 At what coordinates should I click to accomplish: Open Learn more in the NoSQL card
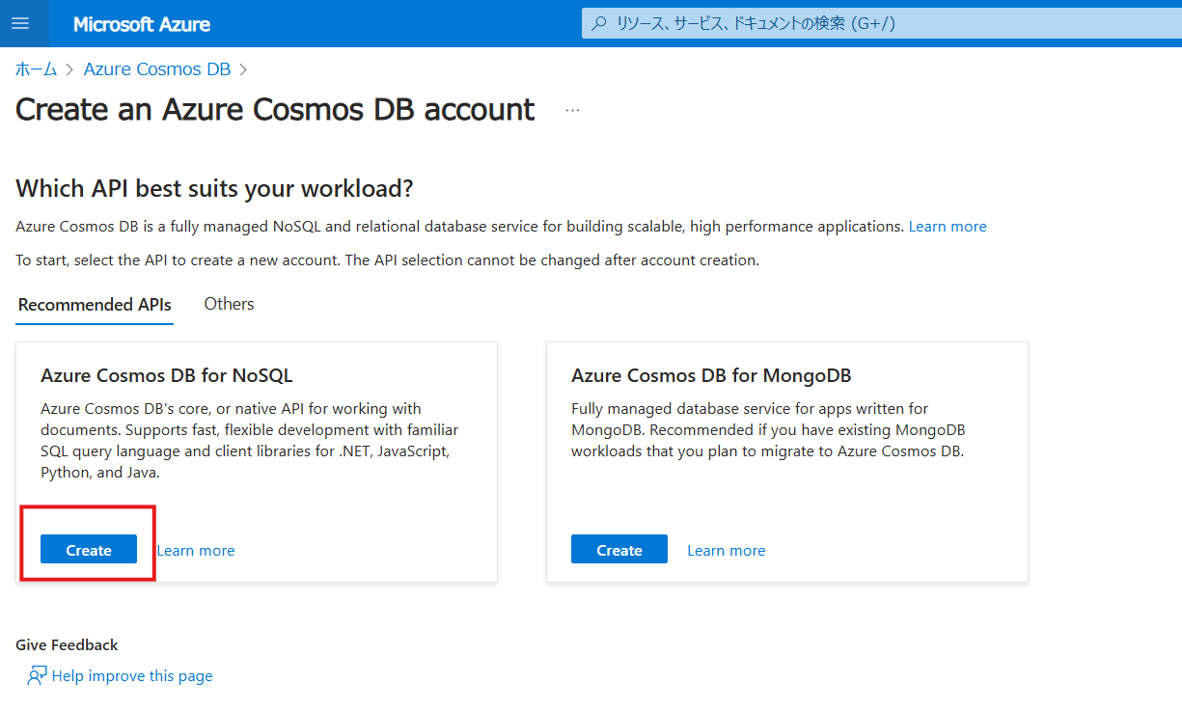pos(196,551)
